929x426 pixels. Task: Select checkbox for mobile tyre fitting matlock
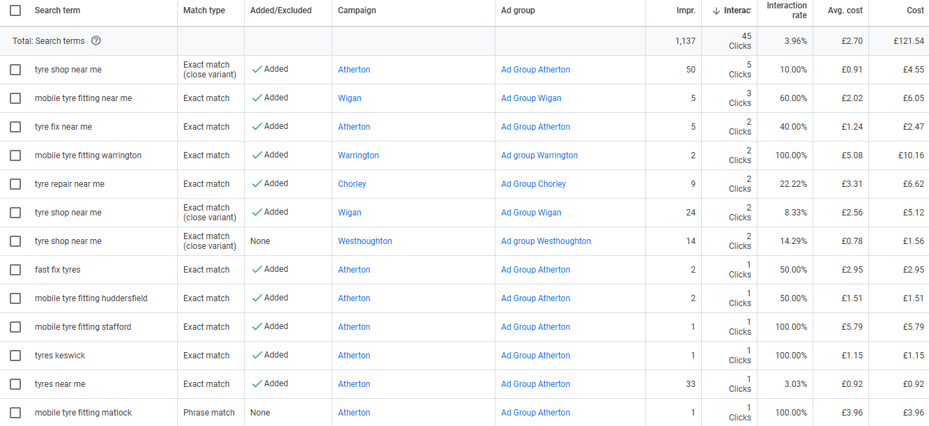(x=15, y=413)
